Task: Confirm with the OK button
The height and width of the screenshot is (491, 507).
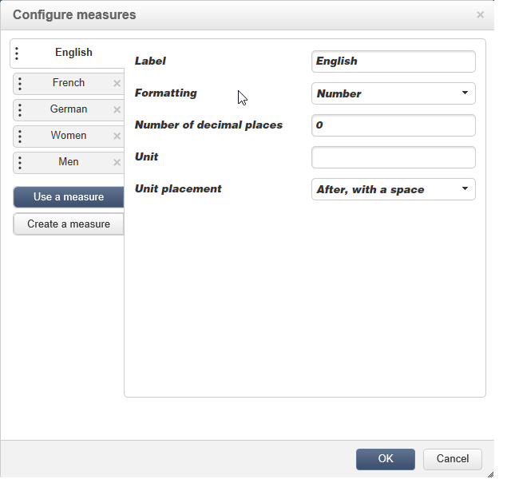Action: (386, 459)
